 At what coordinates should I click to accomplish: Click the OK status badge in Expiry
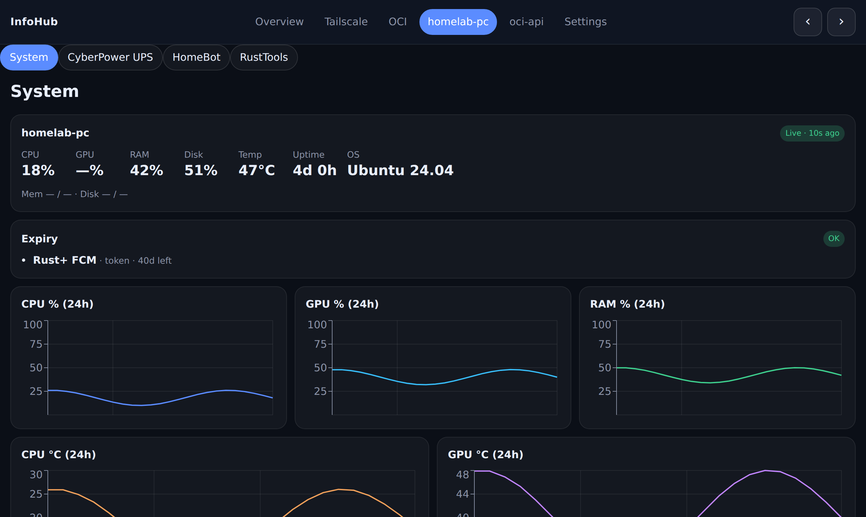834,239
